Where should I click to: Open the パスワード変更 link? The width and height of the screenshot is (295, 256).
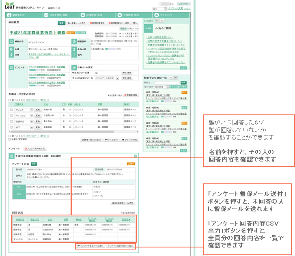[175, 9]
